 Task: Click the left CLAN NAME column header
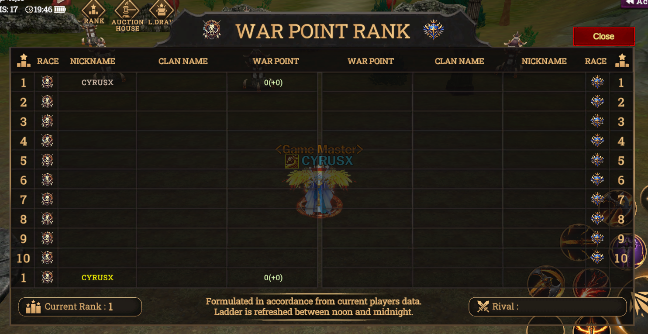coord(183,61)
